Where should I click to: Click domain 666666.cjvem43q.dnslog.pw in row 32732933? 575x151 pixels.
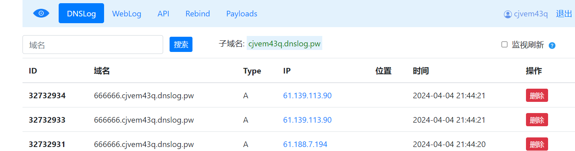tap(144, 120)
